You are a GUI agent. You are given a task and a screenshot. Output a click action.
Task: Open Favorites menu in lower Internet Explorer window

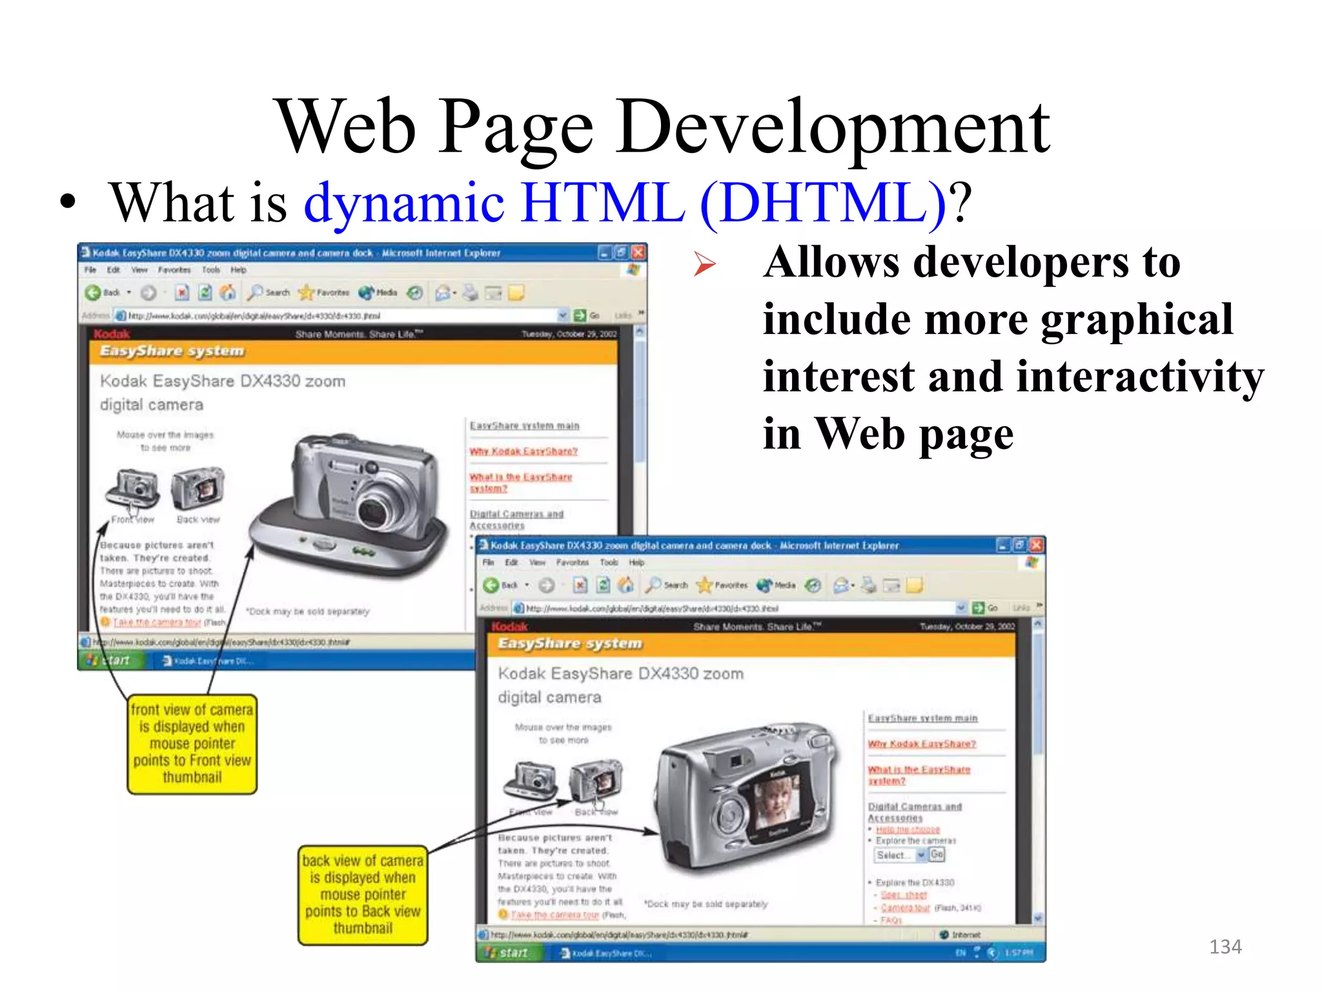tap(573, 563)
